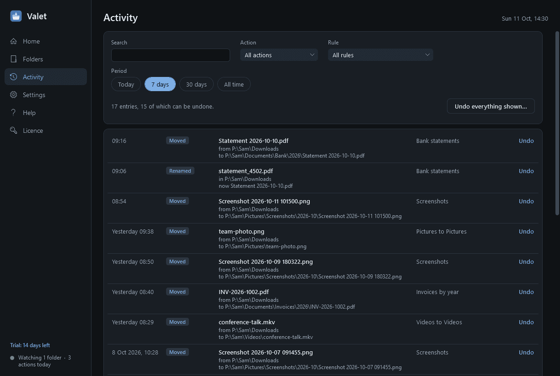This screenshot has height=376, width=560.
Task: Undo the INV-2026-1002.pdf move
Action: tap(526, 292)
